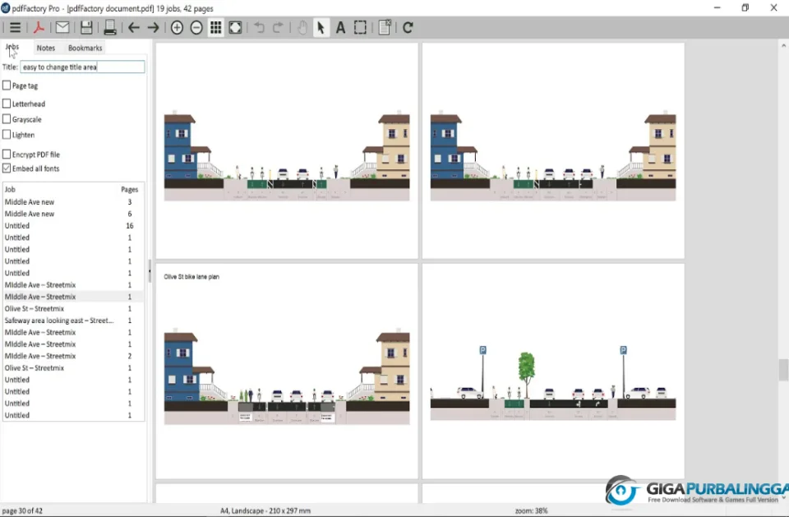Click the scrollbar up arrow
789x517 pixels.
783,46
